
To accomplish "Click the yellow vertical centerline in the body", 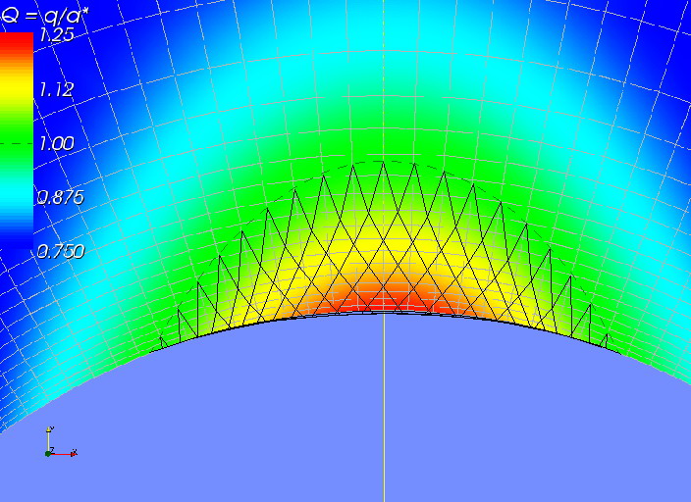I will point(384,412).
